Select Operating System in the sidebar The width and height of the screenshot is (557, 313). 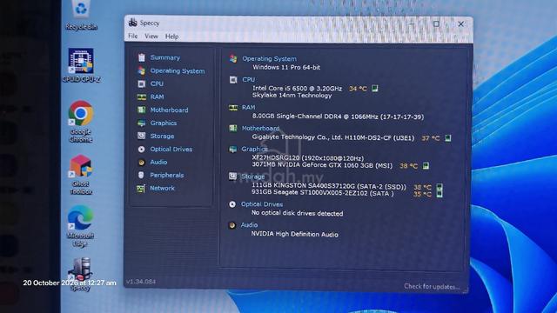(x=178, y=70)
